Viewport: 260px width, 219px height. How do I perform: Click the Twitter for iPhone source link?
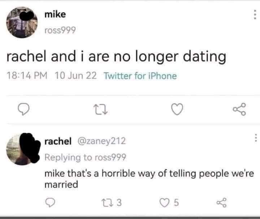[140, 76]
